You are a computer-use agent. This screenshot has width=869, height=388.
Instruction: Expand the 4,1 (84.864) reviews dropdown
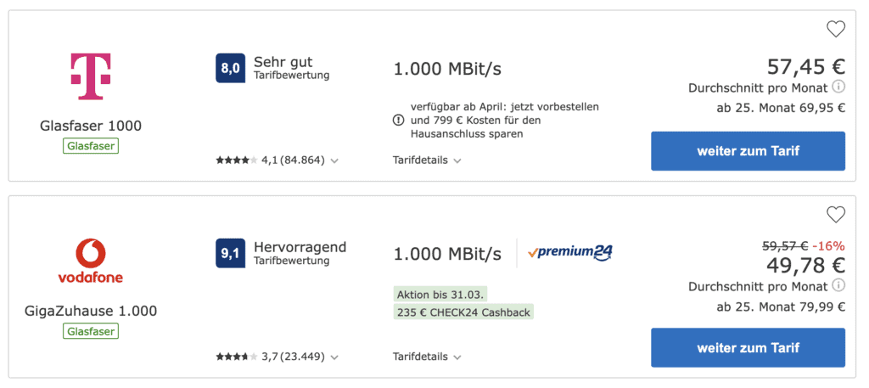[278, 160]
